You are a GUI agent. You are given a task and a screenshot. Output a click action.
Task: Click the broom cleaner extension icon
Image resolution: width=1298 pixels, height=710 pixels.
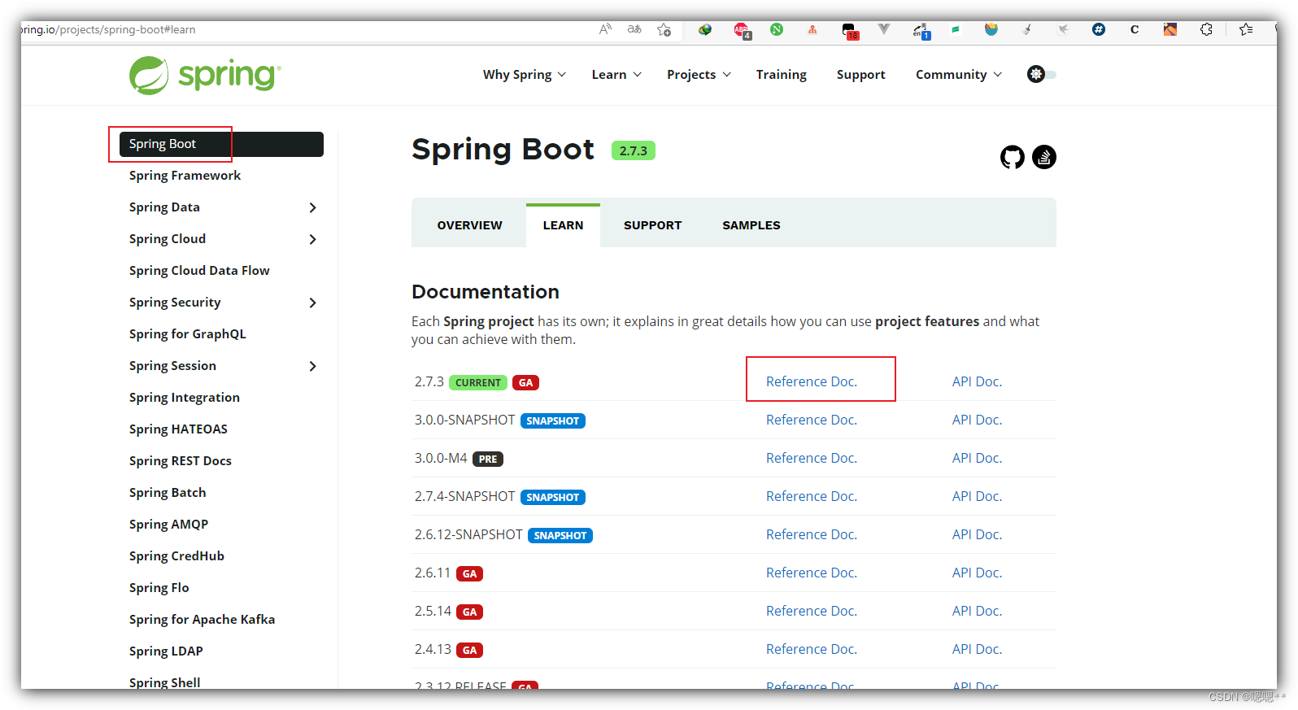tap(1027, 29)
